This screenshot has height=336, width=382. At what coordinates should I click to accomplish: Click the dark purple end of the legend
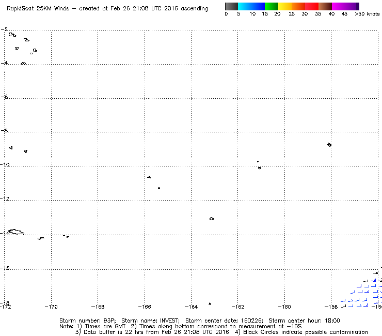point(357,6)
